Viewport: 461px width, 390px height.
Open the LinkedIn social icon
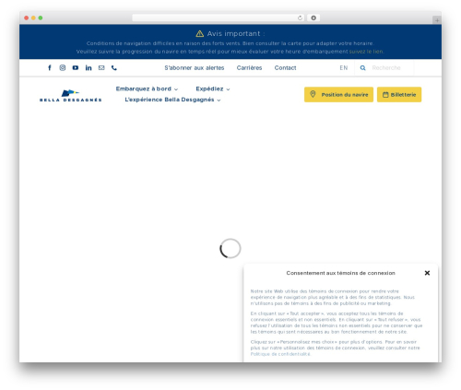click(89, 68)
